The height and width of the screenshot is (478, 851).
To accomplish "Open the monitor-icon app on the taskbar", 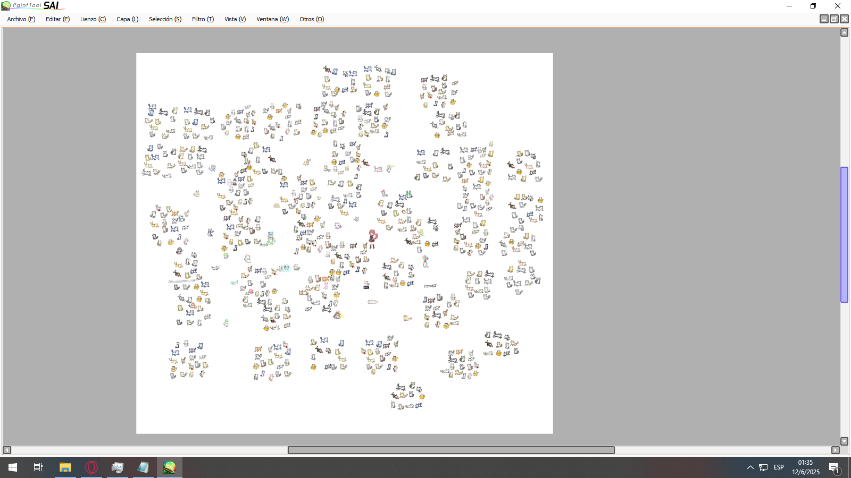I will pos(118,467).
